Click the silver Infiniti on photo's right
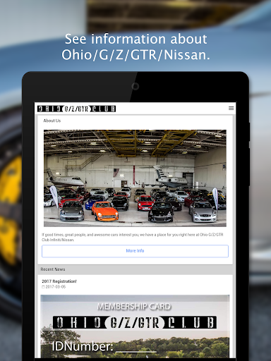This screenshot has height=361, width=271. click(x=203, y=212)
